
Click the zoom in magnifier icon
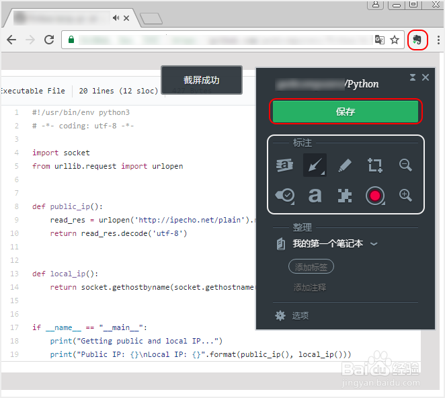point(405,196)
